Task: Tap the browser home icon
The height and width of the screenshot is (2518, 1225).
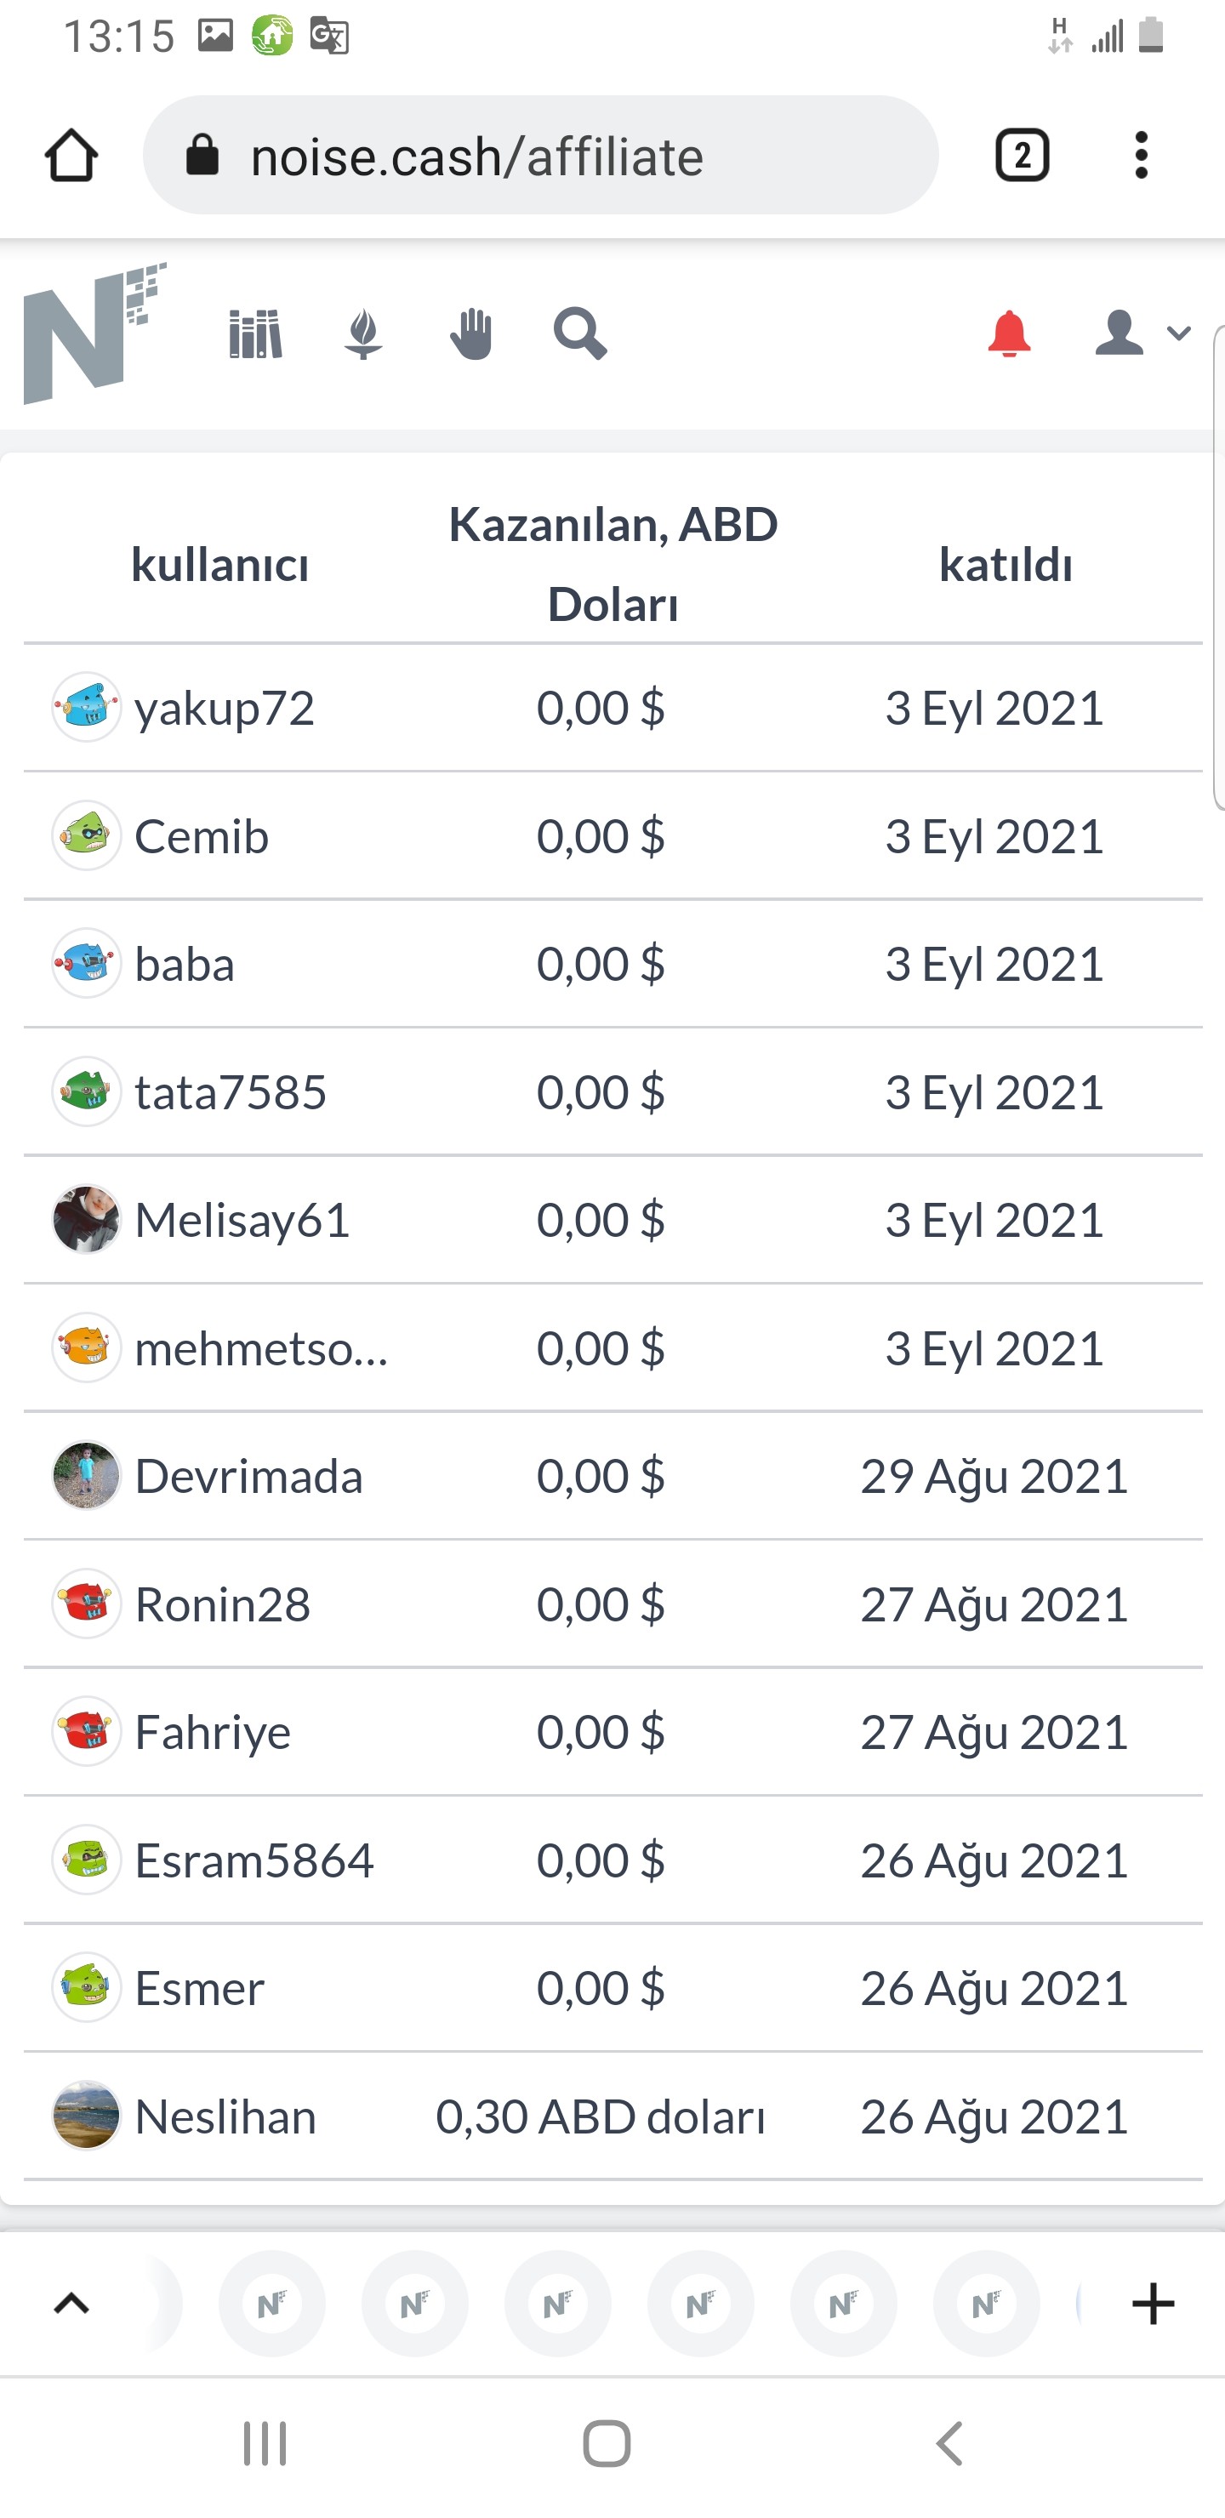Action: (x=71, y=156)
